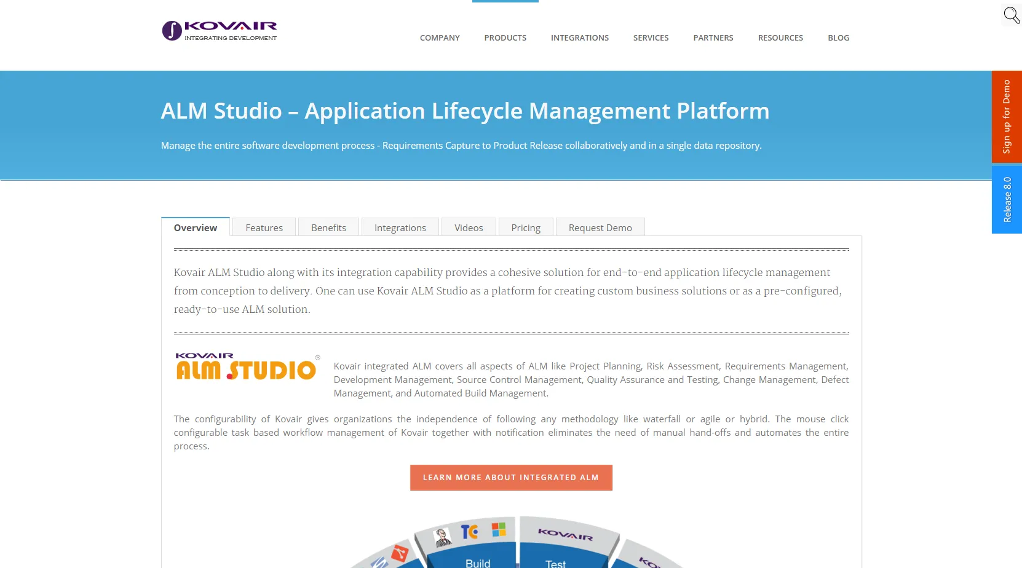Open the Services menu
Viewport: 1022px width, 568px height.
click(651, 37)
